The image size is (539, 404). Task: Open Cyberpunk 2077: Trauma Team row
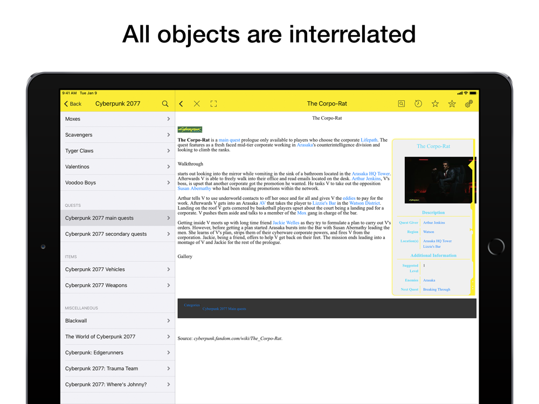118,368
